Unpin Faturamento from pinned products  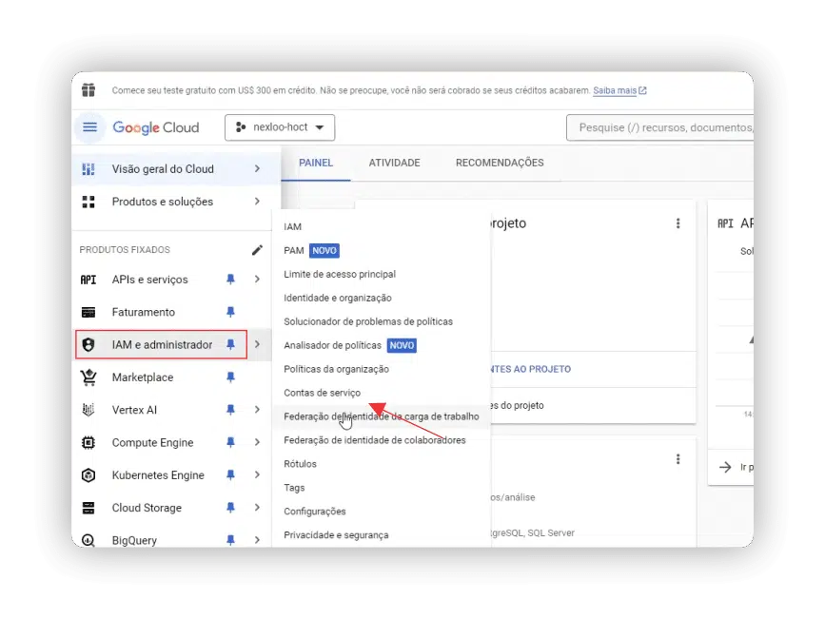coord(230,312)
